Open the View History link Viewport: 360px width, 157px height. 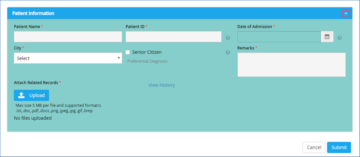coord(162,85)
